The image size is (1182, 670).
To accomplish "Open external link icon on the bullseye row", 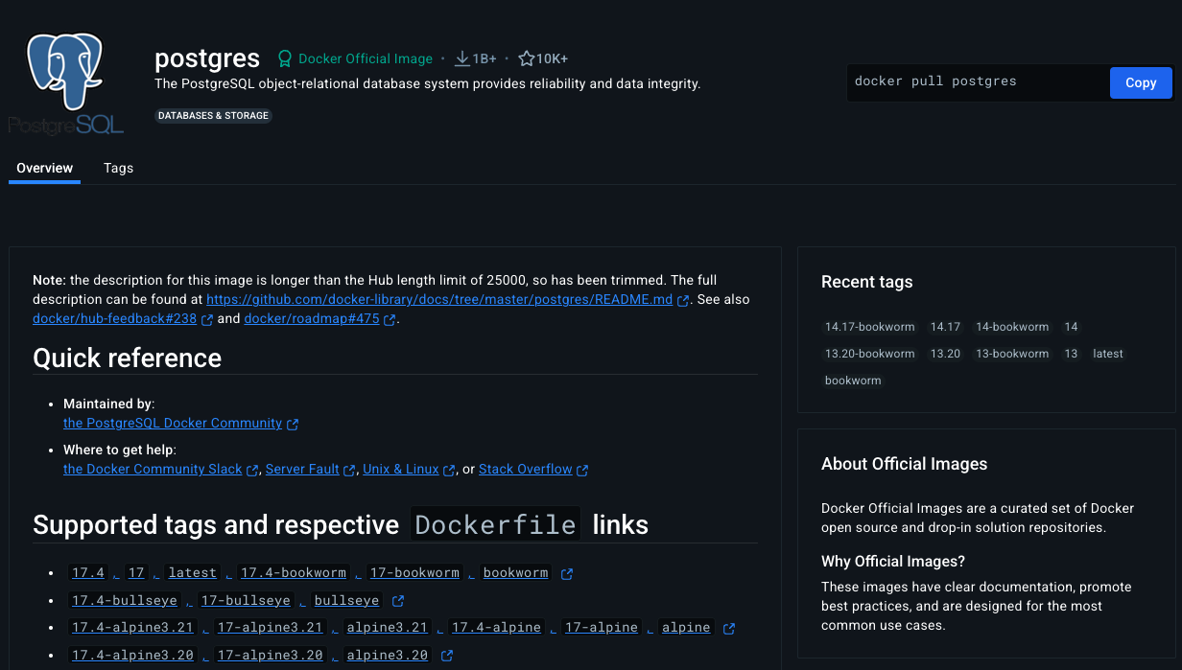I will coord(398,601).
